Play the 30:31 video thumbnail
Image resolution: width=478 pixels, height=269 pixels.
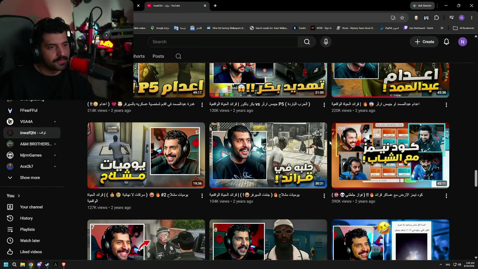point(268,155)
